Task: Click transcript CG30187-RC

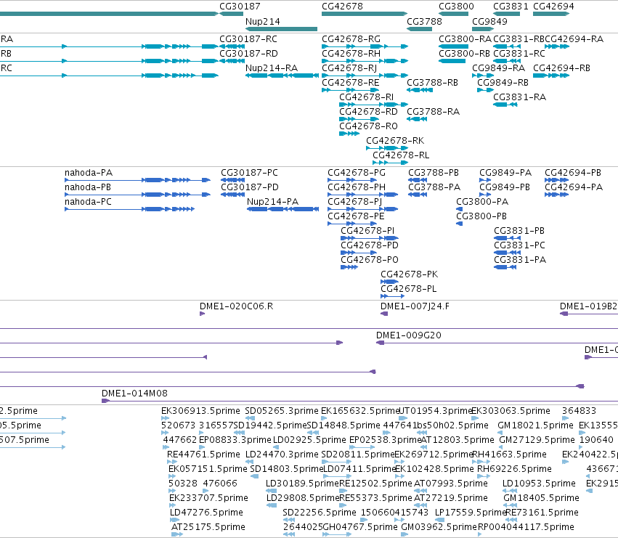Action: [232, 46]
